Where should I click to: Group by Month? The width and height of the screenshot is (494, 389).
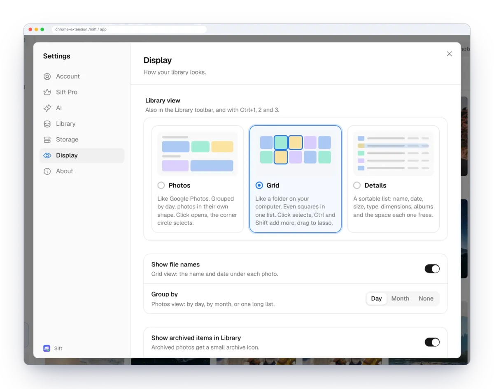[x=400, y=299]
